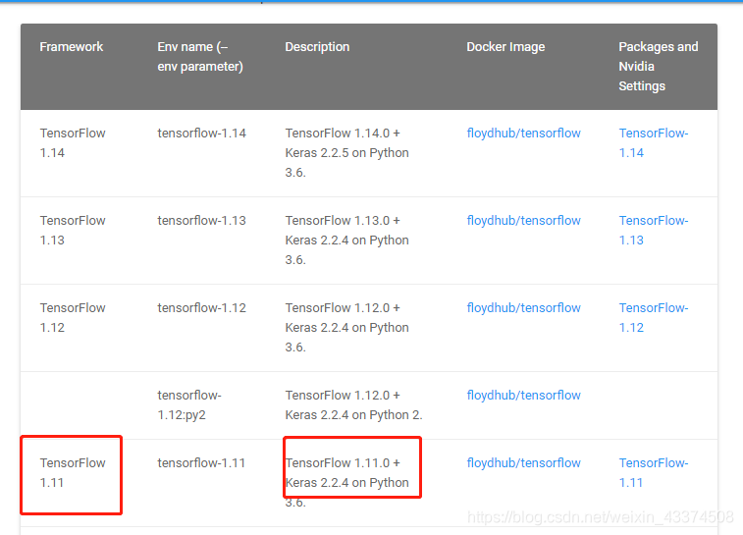Open floydhub/tensorflow link in tensorflow-1.12:py2 row
Viewport: 743px width, 535px height.
[x=523, y=396]
